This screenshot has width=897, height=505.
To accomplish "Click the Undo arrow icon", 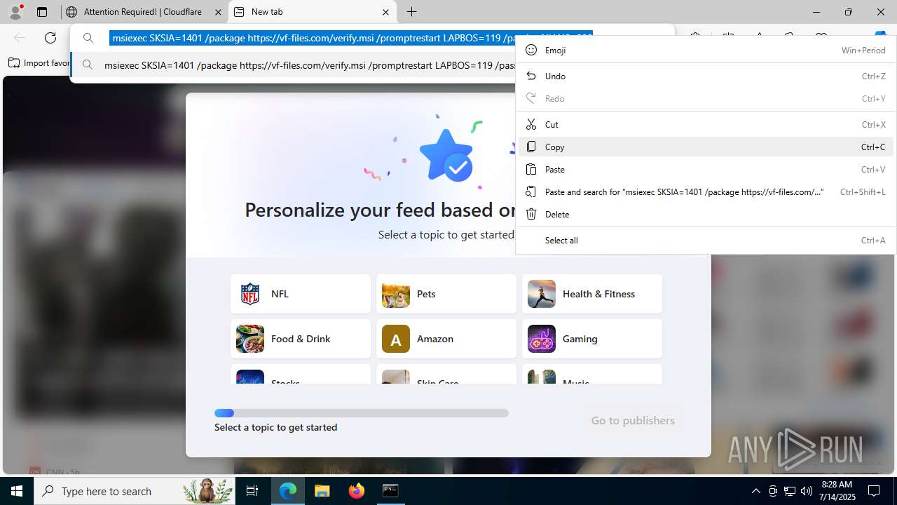I will [x=531, y=76].
